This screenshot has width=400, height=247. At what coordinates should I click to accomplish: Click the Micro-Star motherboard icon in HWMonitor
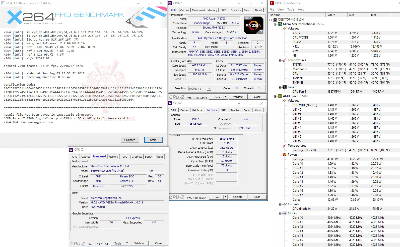point(280,24)
